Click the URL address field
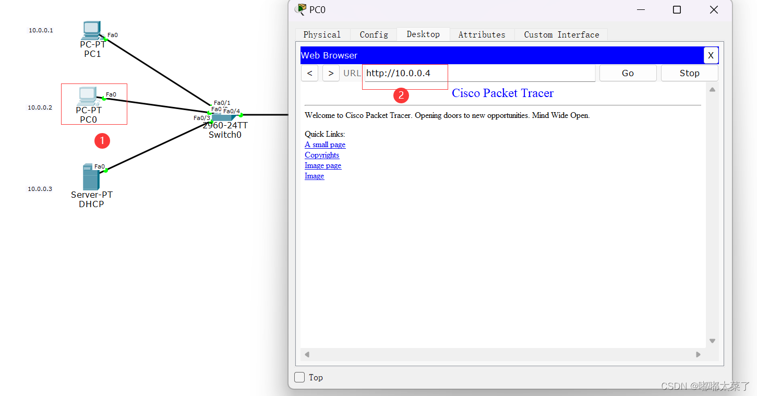757x396 pixels. point(479,73)
